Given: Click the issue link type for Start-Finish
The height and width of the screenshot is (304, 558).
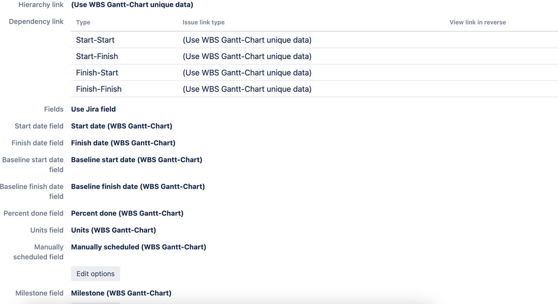Looking at the screenshot, I should (x=247, y=56).
